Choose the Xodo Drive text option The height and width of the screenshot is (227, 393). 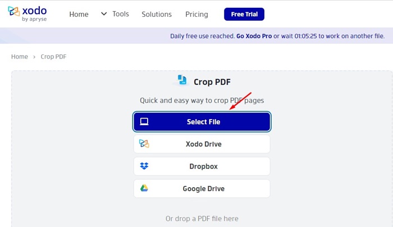coord(203,144)
